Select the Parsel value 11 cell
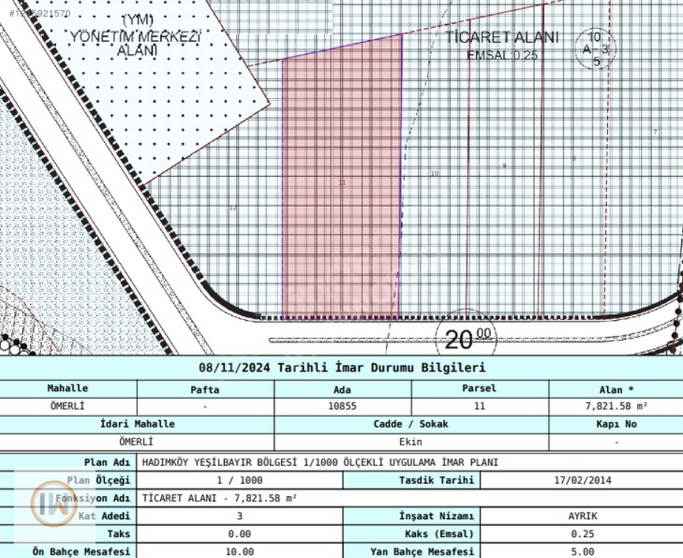This screenshot has height=558, width=683. [479, 406]
